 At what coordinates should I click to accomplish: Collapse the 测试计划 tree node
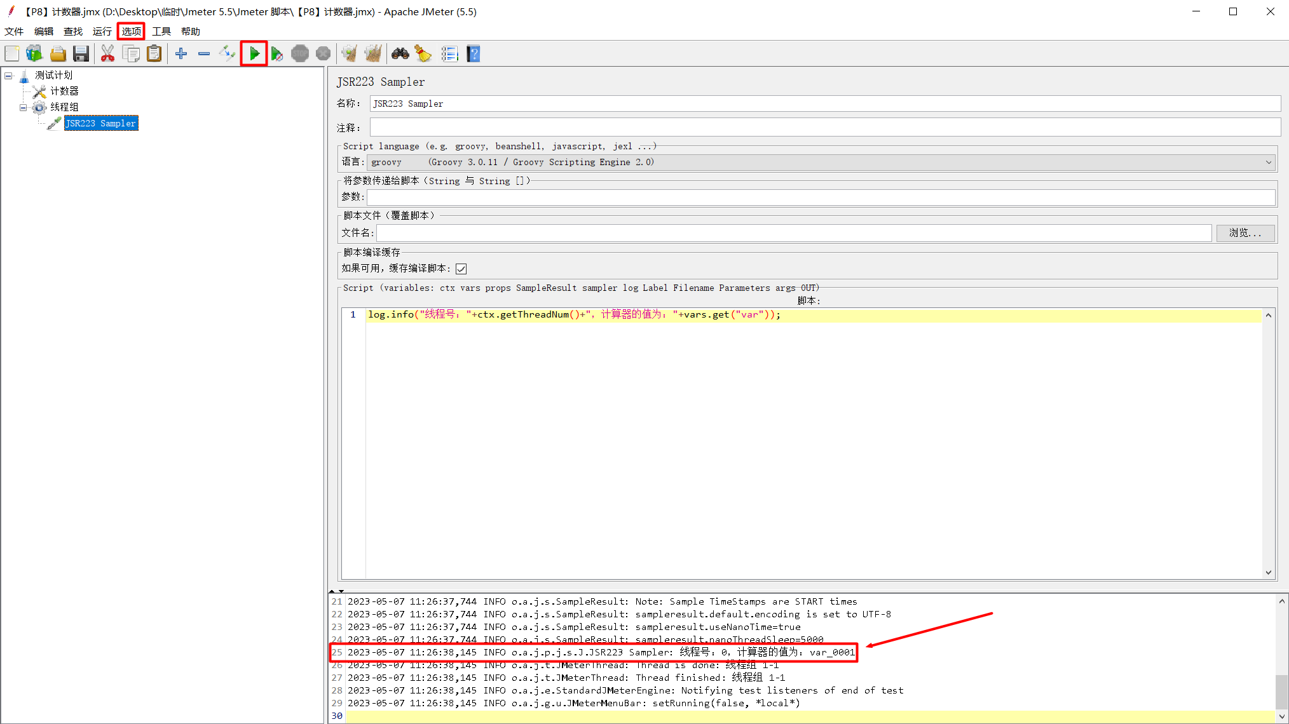8,76
